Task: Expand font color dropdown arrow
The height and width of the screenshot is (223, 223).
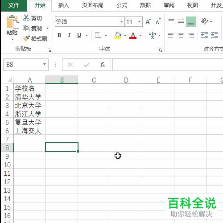Action: click(x=140, y=35)
